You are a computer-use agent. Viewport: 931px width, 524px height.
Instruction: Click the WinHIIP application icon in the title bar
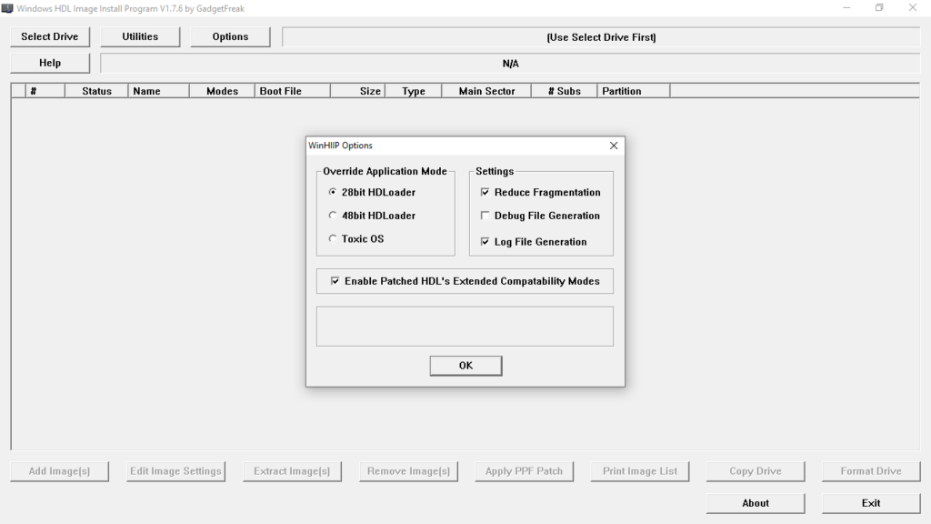[x=10, y=7]
